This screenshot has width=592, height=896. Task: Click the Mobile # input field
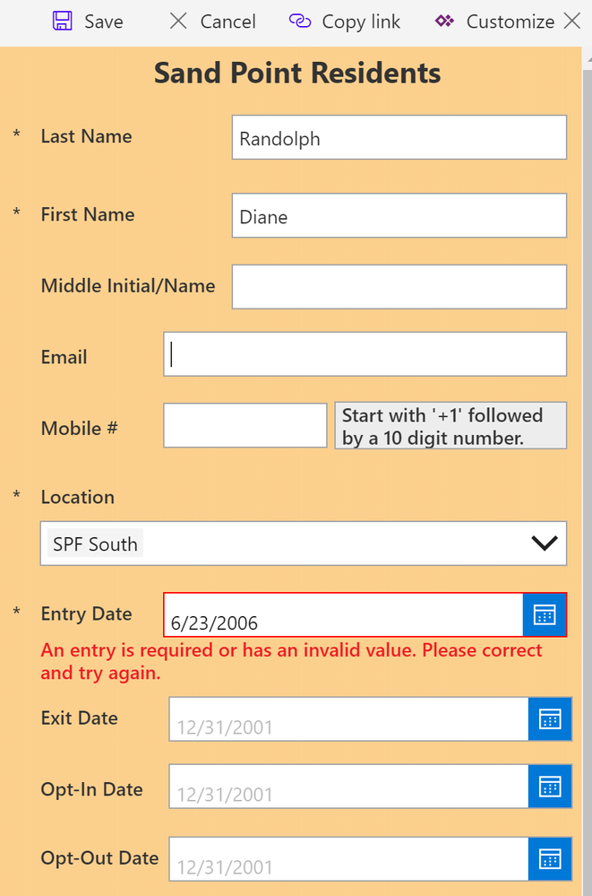point(245,425)
